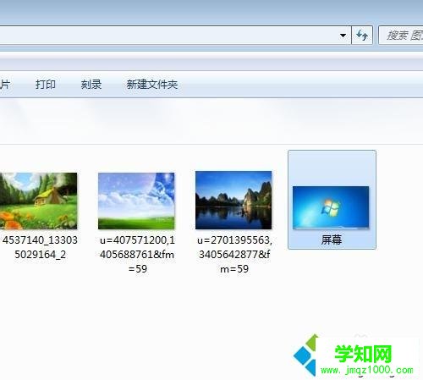Click the file name u=2701395563,3405642877&fm=59
423x380 pixels.
coord(234,254)
